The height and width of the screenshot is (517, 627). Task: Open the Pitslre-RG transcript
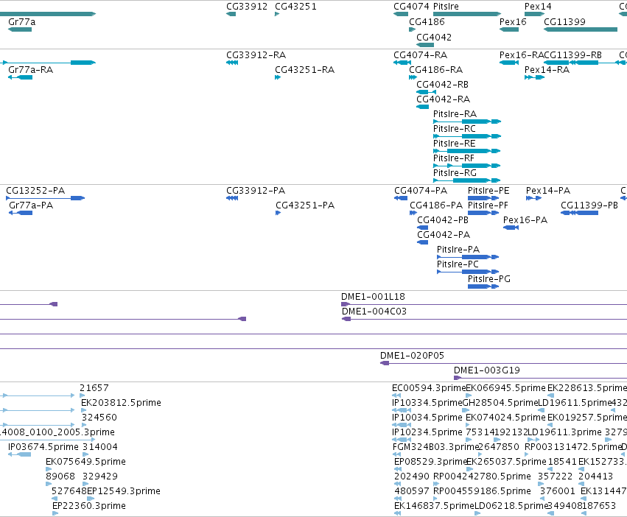[x=467, y=180]
